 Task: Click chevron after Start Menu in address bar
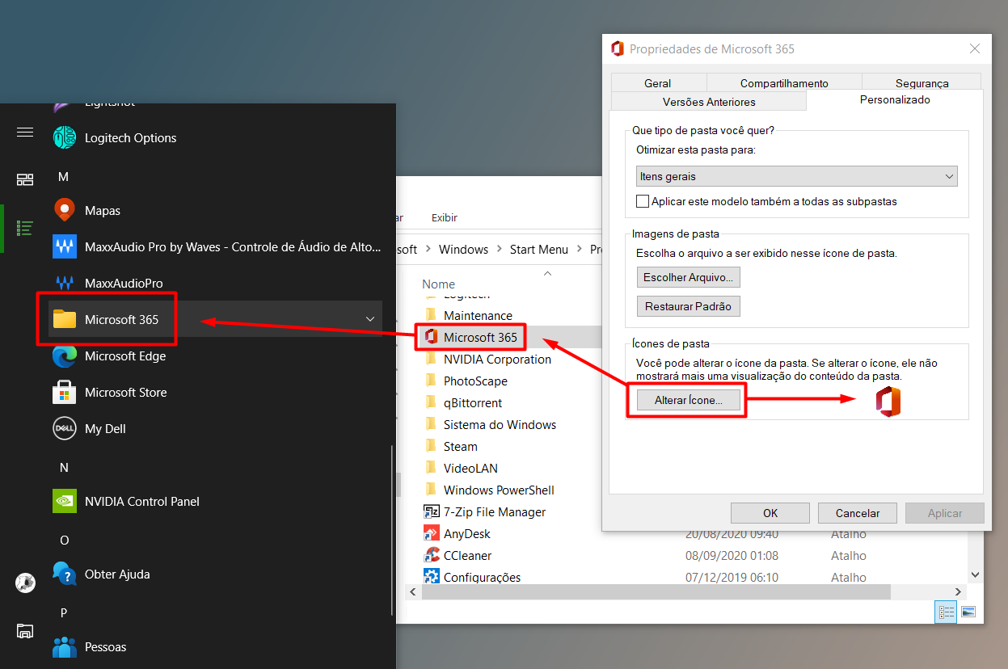579,250
